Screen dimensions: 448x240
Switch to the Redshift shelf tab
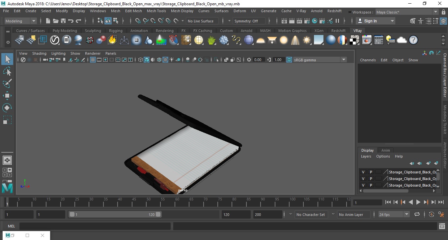click(x=338, y=31)
